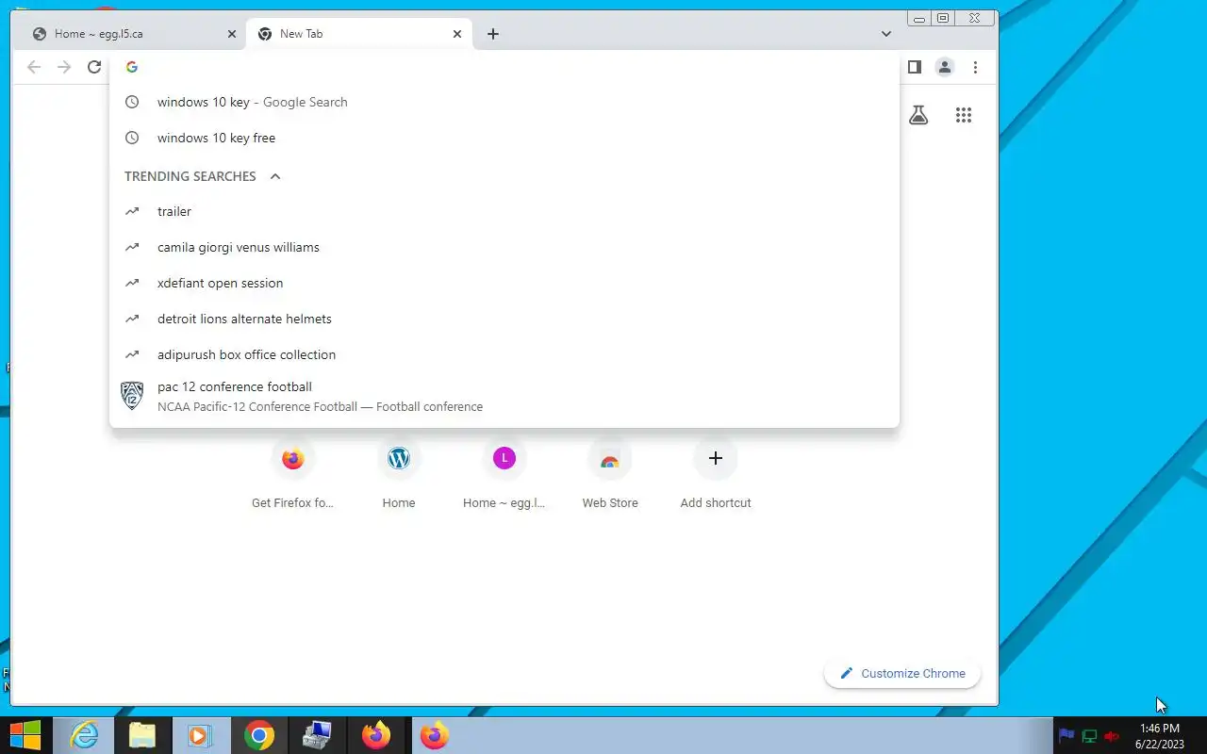Go forward using the forward arrow

pos(64,67)
